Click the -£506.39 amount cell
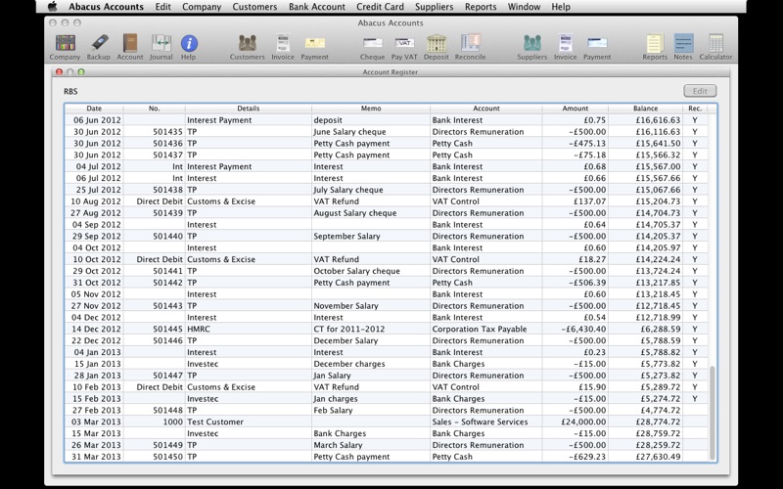783x489 pixels. pos(576,283)
